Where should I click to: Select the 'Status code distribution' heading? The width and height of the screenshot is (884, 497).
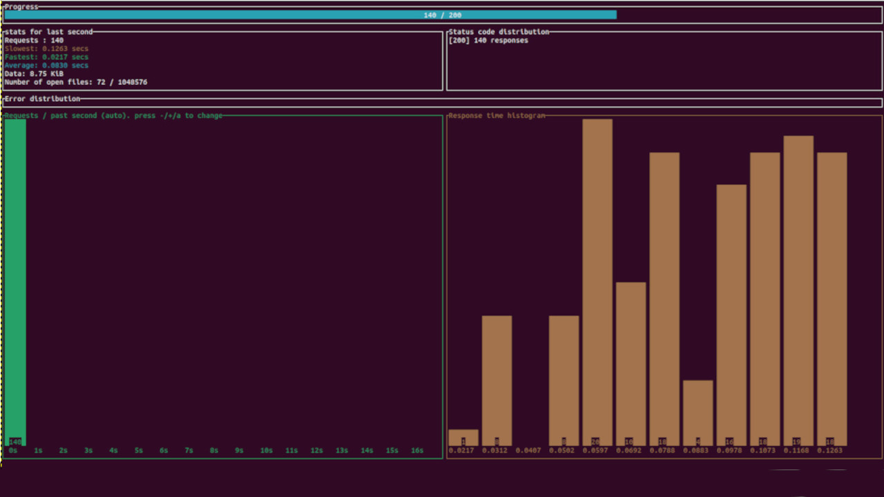click(499, 32)
